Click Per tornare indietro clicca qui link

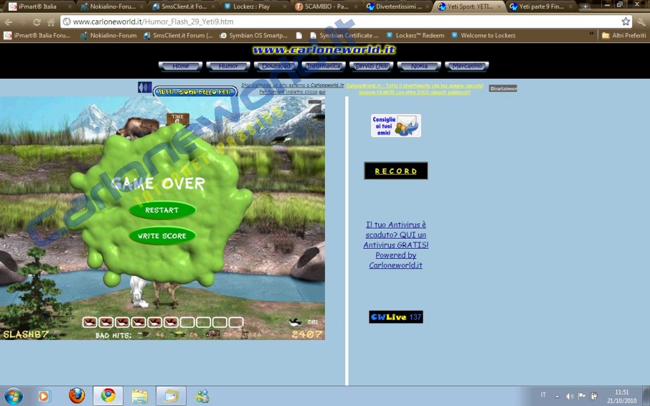click(292, 92)
